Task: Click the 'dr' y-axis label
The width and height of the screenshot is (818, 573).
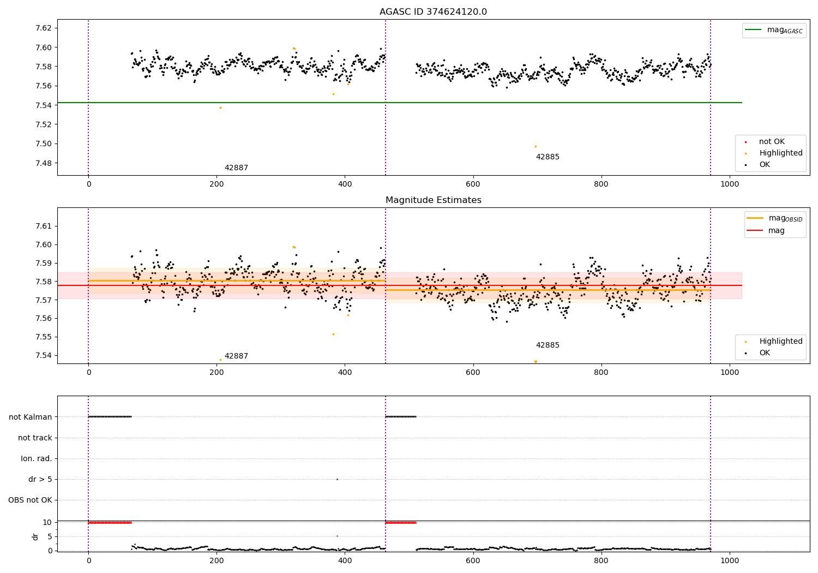Action: pos(35,536)
